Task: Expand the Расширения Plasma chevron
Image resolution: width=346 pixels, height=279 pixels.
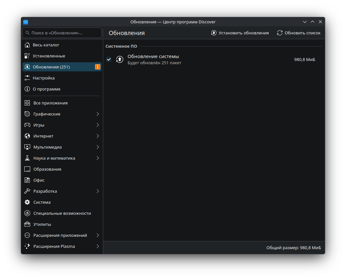Action: pyautogui.click(x=98, y=246)
